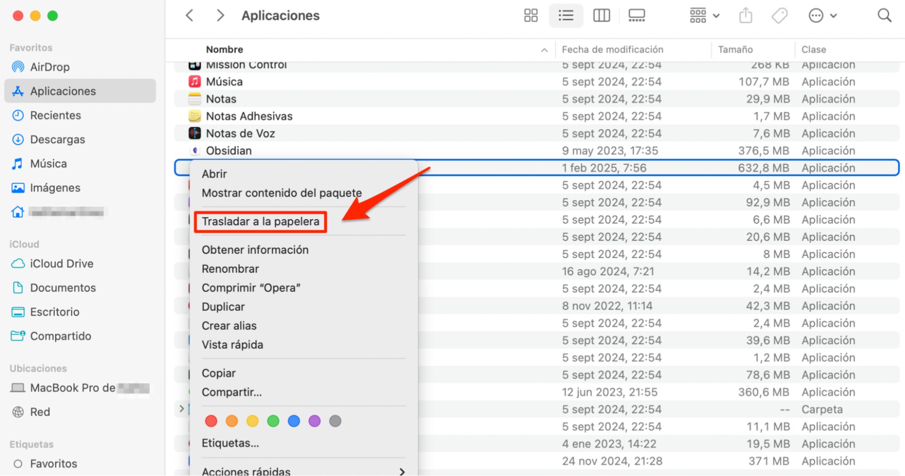Select the Notas de Voz app
The width and height of the screenshot is (905, 476).
[537, 134]
